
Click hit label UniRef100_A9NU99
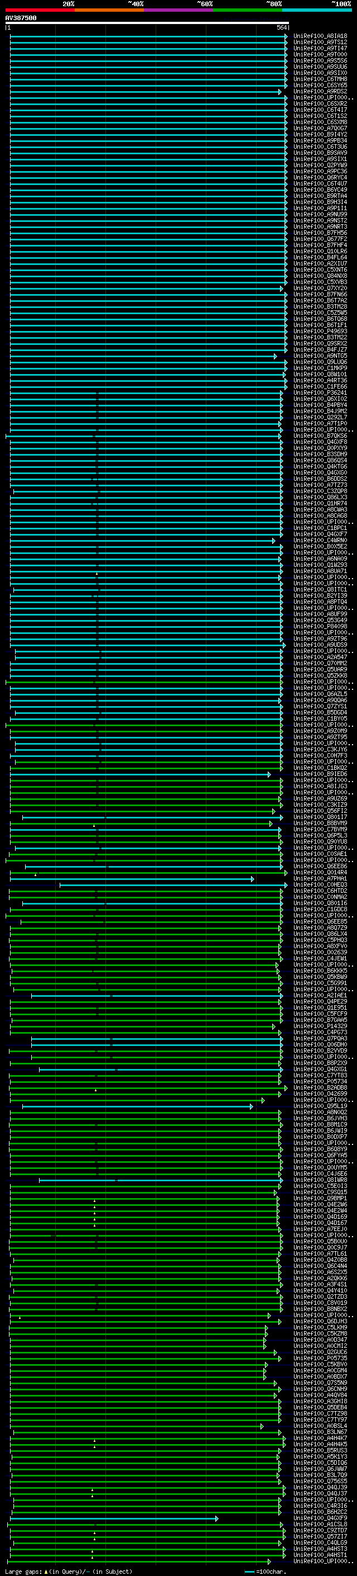click(320, 215)
